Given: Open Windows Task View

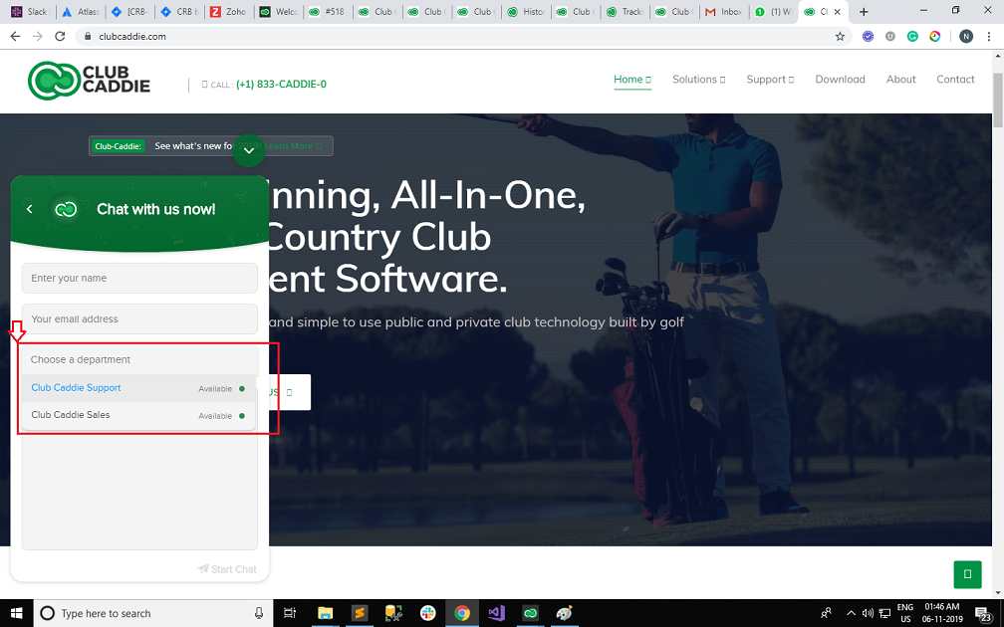Looking at the screenshot, I should [290, 613].
